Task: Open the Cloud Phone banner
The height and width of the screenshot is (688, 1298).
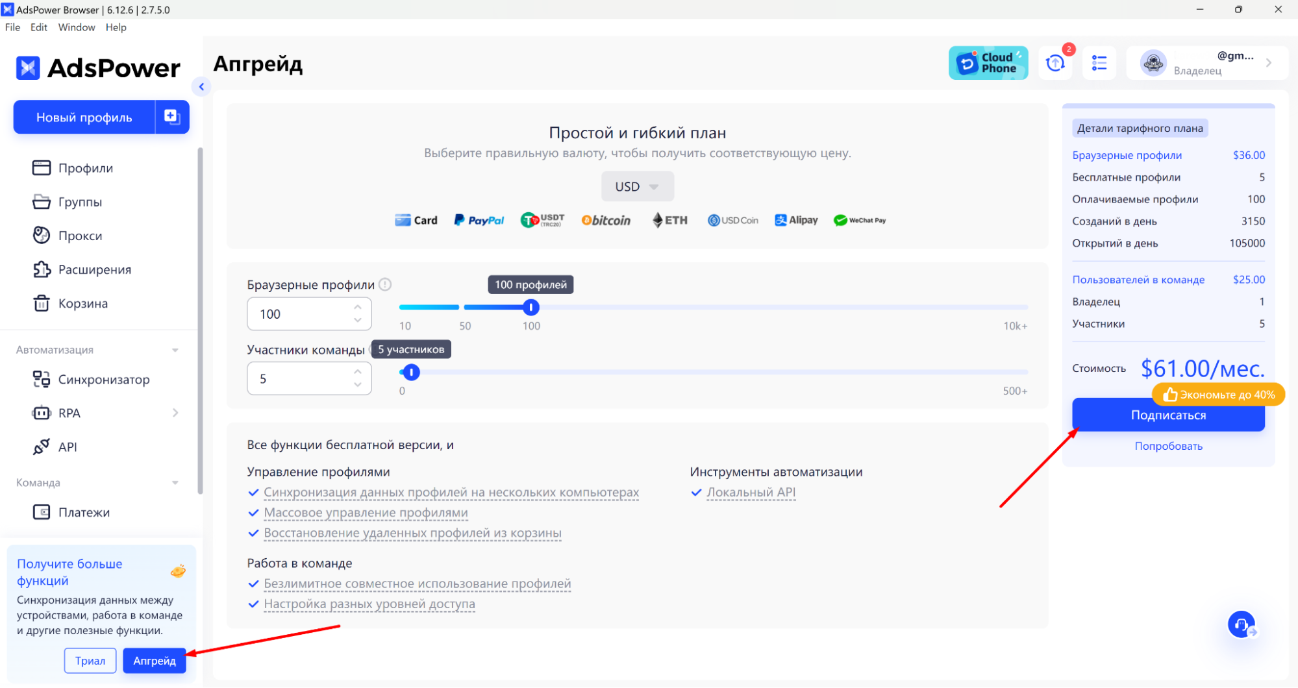Action: pyautogui.click(x=988, y=63)
